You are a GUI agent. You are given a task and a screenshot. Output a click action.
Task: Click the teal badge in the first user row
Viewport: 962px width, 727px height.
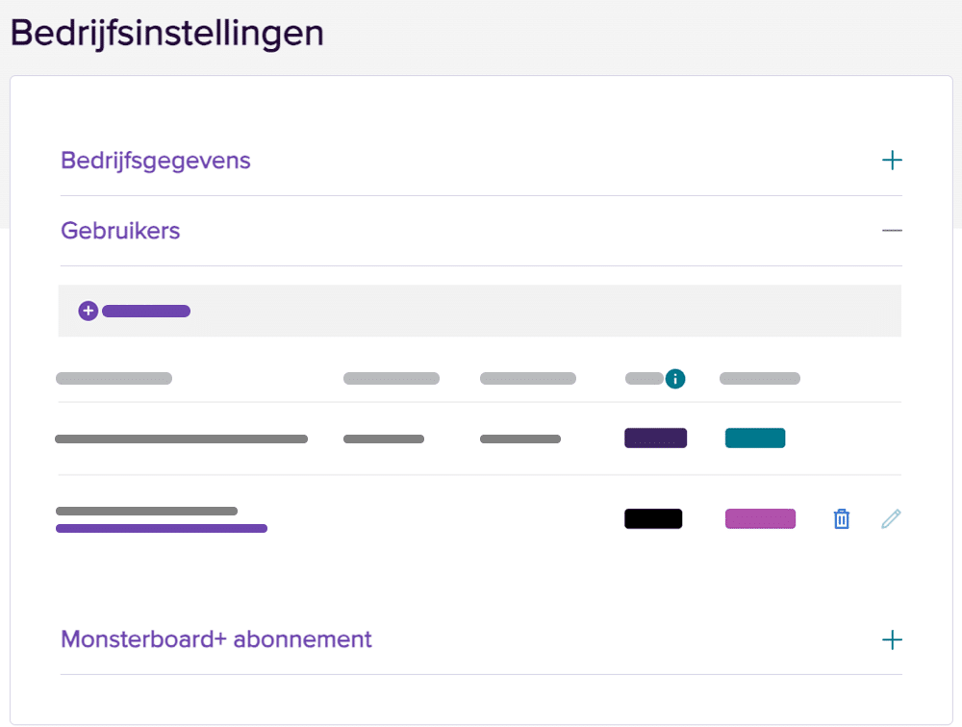pyautogui.click(x=755, y=439)
